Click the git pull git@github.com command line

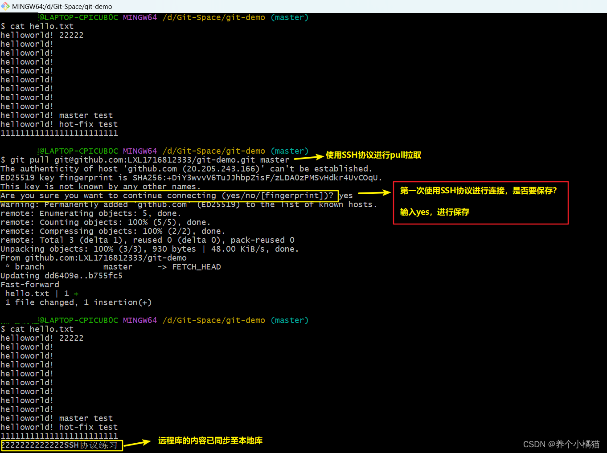point(145,160)
